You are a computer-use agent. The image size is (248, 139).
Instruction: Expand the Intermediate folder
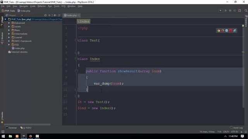[x=9, y=34]
